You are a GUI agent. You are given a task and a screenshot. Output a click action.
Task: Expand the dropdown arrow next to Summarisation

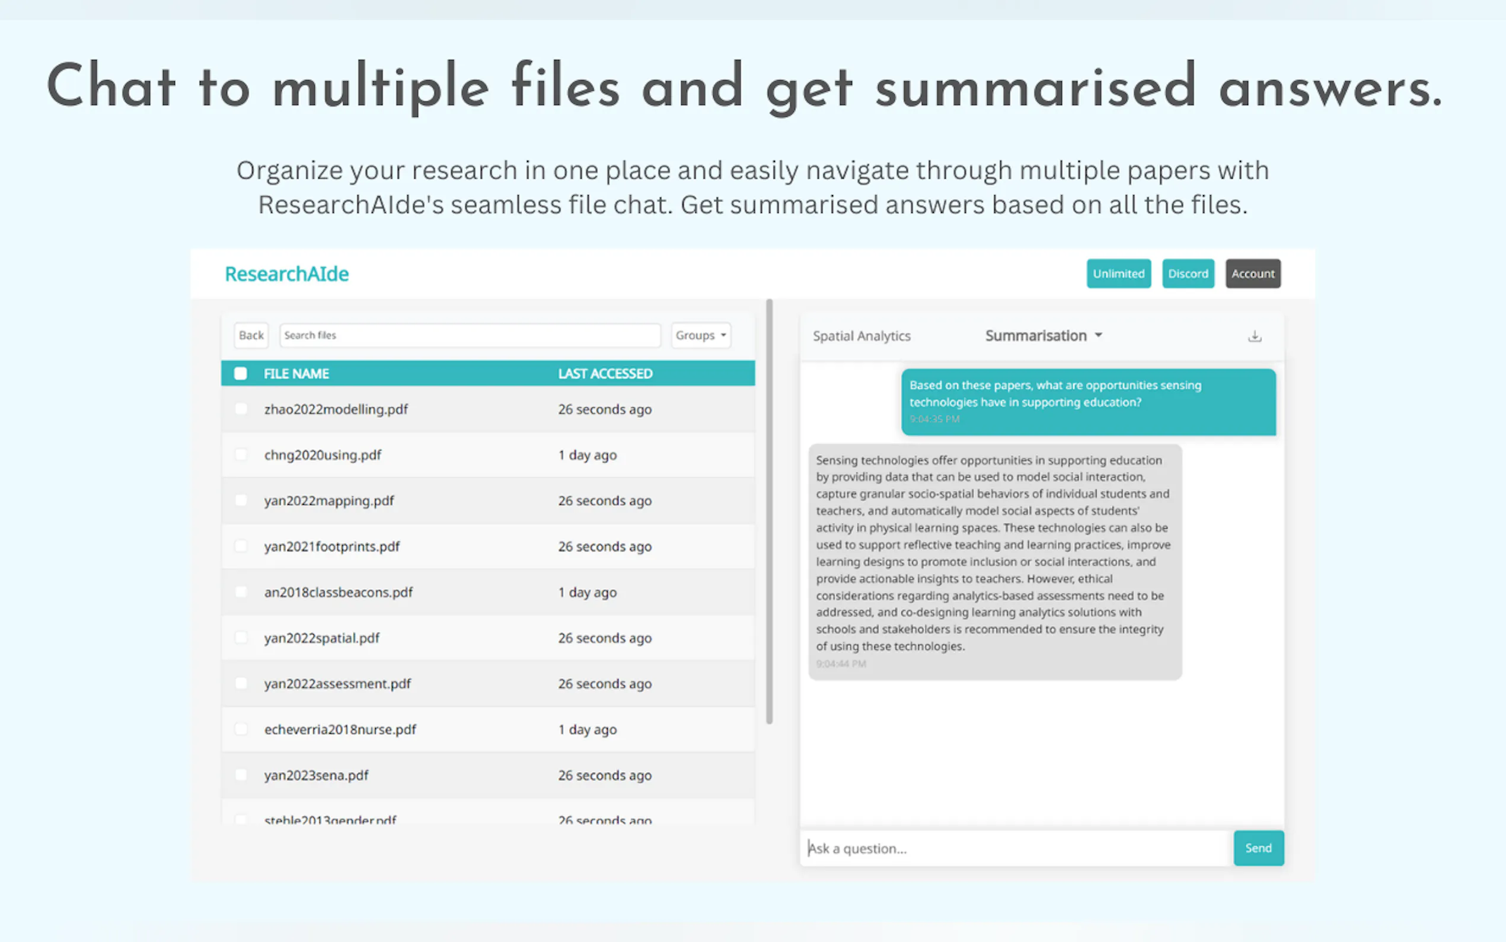pos(1098,335)
